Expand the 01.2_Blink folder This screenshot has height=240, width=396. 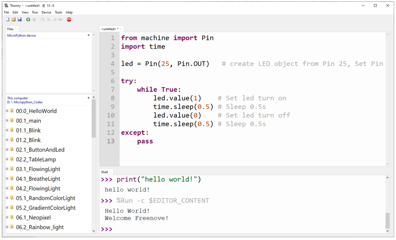click(x=7, y=140)
